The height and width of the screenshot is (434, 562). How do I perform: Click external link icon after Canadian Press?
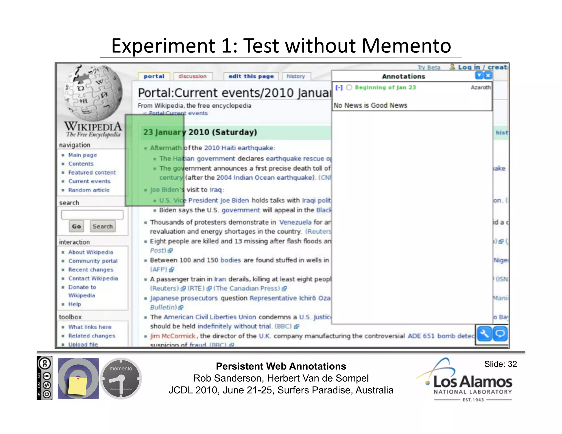click(x=284, y=288)
